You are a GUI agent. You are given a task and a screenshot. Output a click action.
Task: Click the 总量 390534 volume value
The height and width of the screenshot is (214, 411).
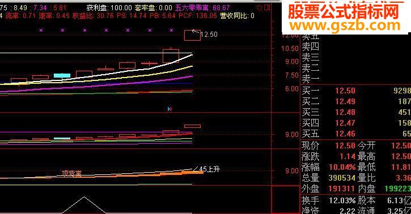click(x=341, y=178)
